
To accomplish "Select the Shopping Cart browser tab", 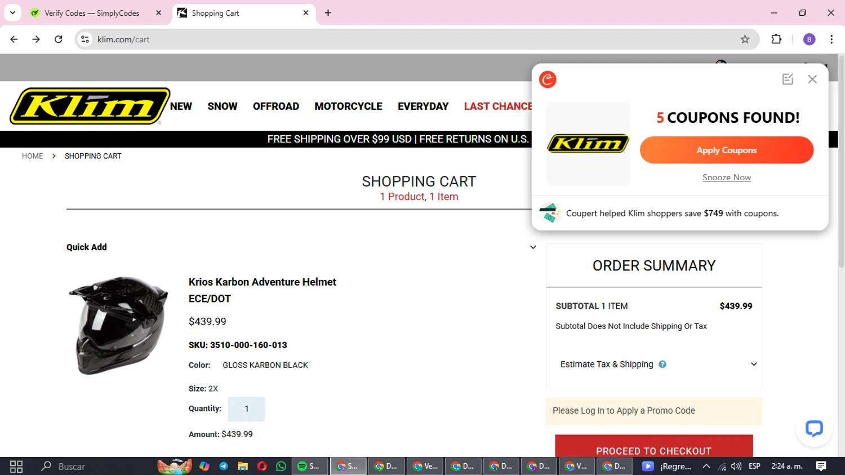I will click(215, 13).
